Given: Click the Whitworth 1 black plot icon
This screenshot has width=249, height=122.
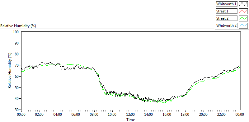Looking at the screenshot, I should point(243,4).
